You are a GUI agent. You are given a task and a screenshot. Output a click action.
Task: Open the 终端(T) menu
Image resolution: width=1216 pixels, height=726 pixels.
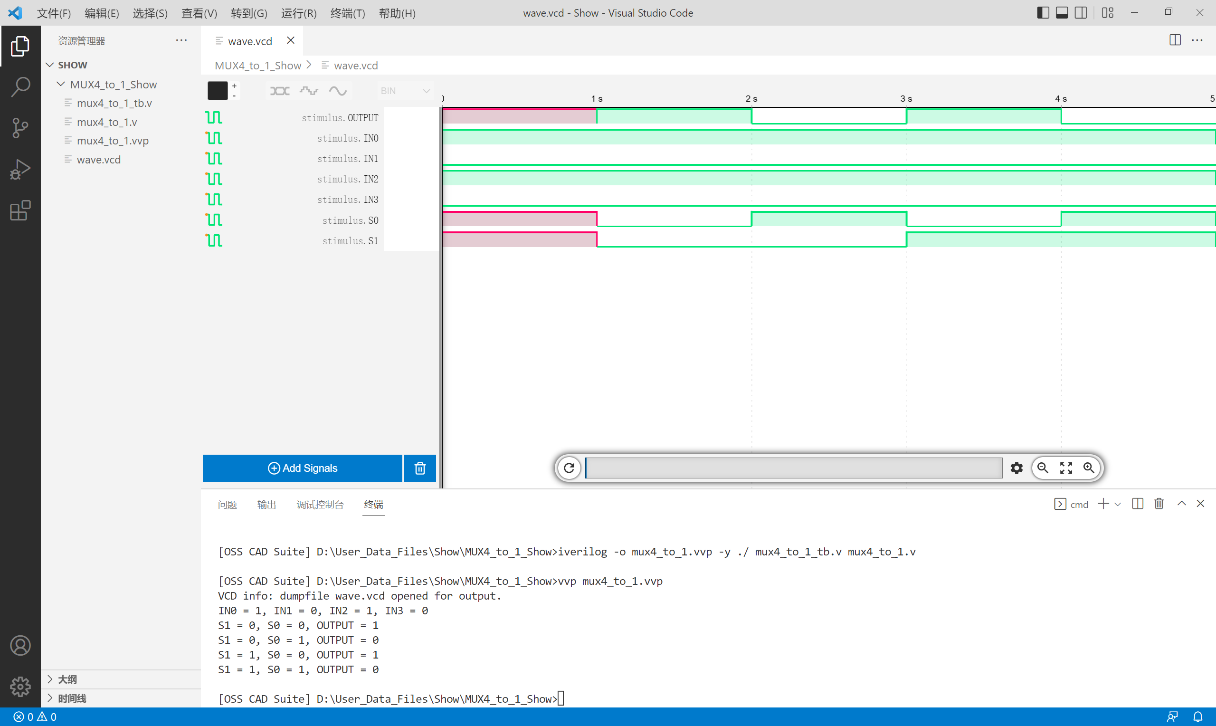(x=348, y=13)
